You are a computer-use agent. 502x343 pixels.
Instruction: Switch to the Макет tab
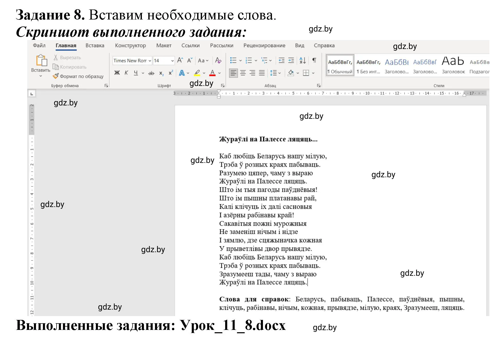coord(164,45)
